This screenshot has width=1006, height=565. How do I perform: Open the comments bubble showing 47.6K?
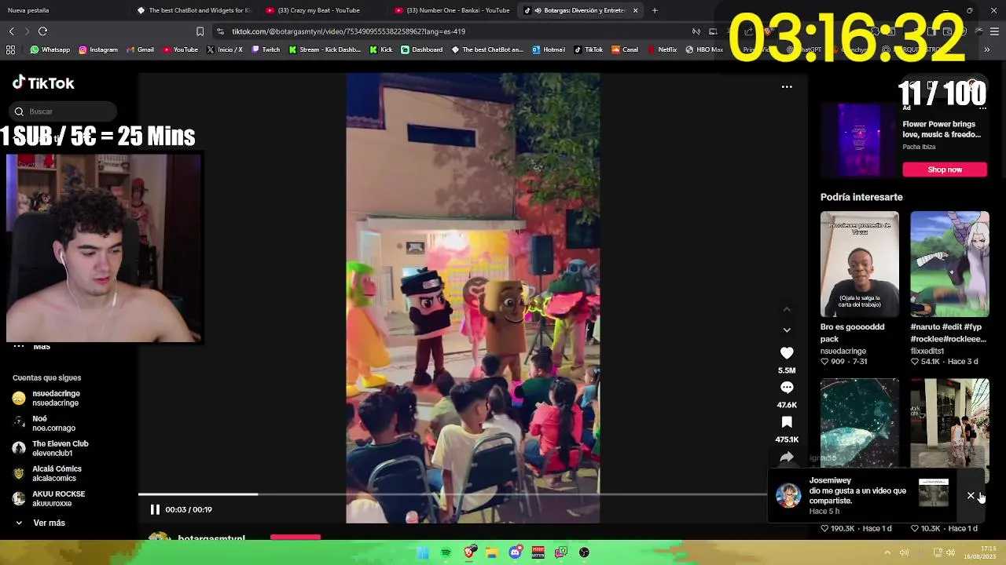(x=787, y=388)
